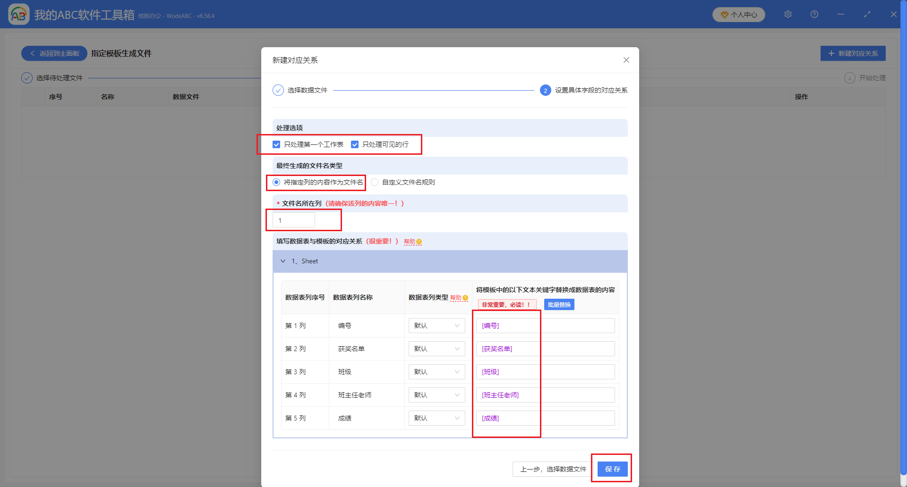907x487 pixels.
Task: Click 上一步，选择数据文件
Action: tap(551, 469)
